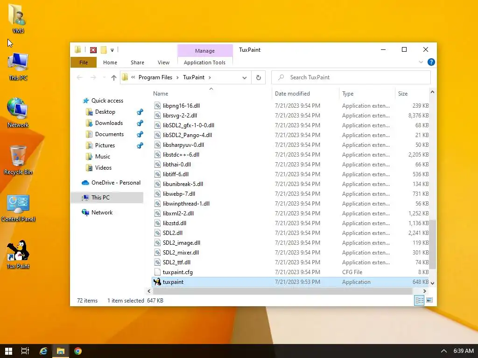Image resolution: width=478 pixels, height=358 pixels.
Task: Expand the chevron after Program Files breadcrumb
Action: coord(177,78)
